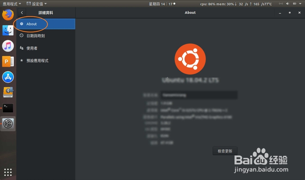This screenshot has width=305, height=180.
Task: Click the users icon beside 使用者
Action: pyautogui.click(x=22, y=48)
